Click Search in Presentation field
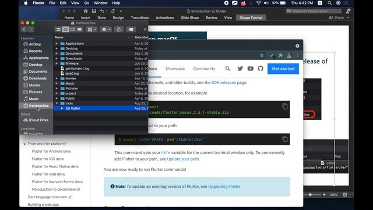The image size is (373, 210). pyautogui.click(x=314, y=11)
